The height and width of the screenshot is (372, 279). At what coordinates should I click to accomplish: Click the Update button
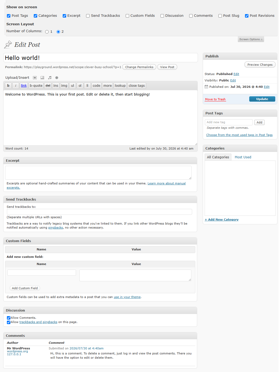[262, 99]
